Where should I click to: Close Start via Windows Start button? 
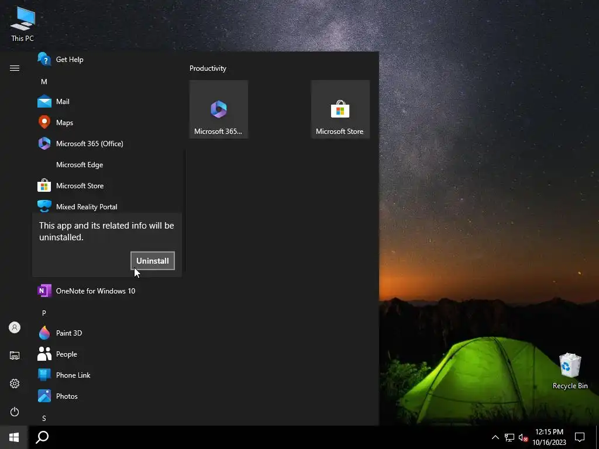coord(14,437)
